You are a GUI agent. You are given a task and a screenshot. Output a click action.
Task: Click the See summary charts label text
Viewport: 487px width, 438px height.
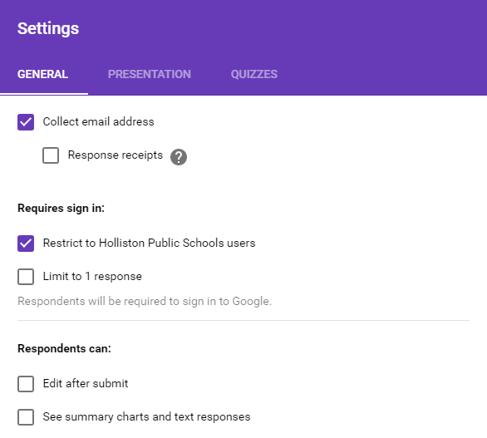(146, 416)
